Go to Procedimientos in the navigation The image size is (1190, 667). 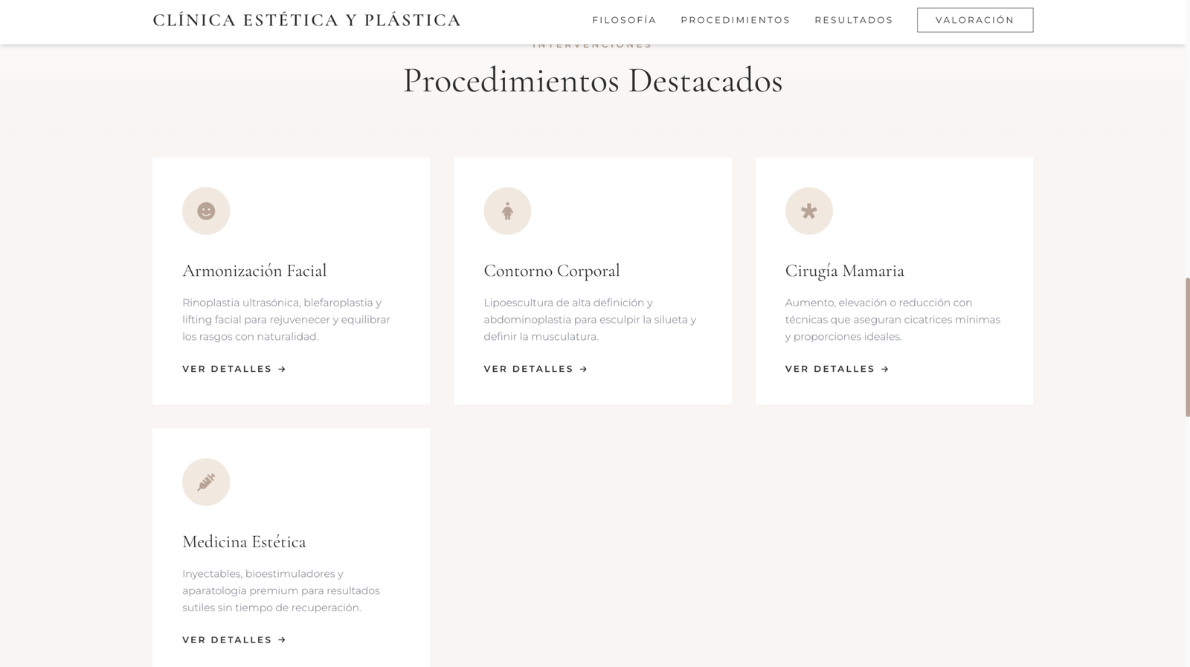coord(735,20)
